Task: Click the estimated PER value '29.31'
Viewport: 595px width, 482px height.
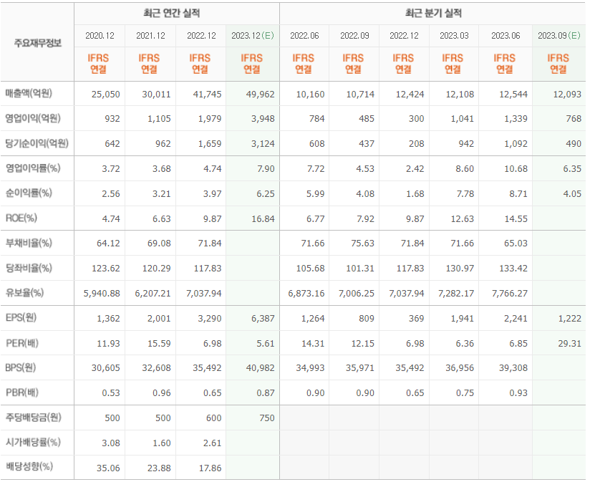Action: [570, 344]
